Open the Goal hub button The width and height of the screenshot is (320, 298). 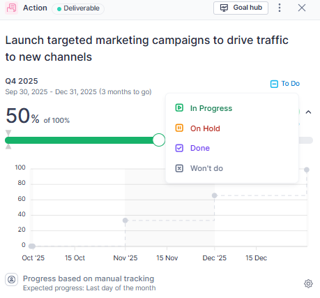241,8
